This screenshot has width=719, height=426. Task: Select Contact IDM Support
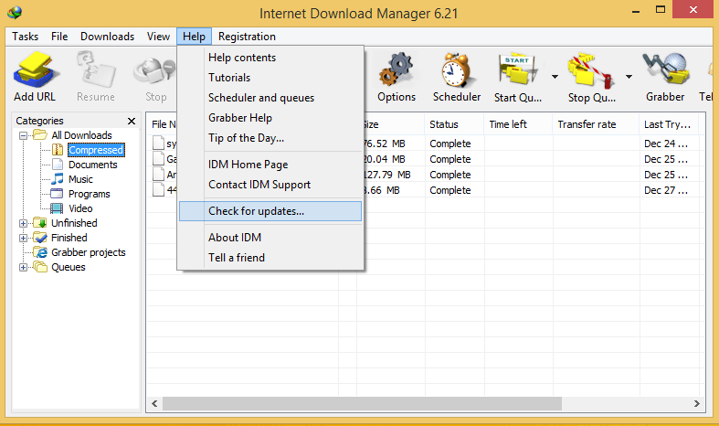point(270,185)
